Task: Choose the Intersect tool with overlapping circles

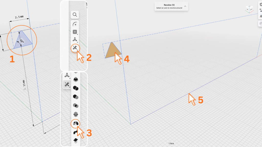Action: [x=75, y=105]
